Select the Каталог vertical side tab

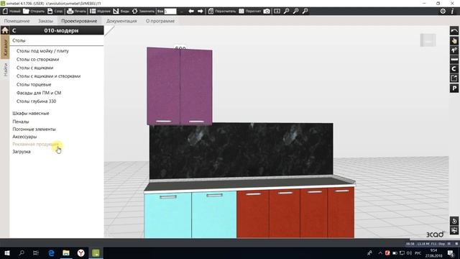point(5,47)
